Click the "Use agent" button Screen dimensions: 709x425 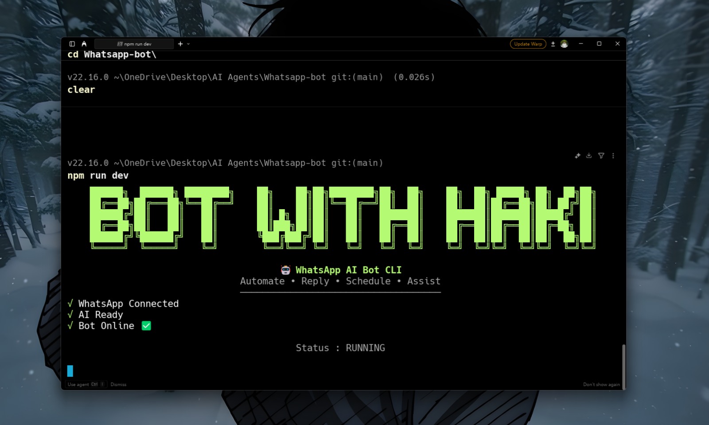[86, 384]
